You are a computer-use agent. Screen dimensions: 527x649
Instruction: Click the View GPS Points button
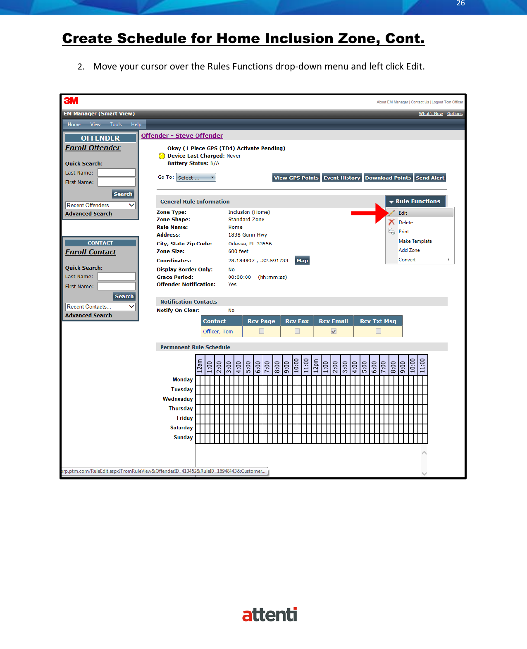(x=296, y=178)
